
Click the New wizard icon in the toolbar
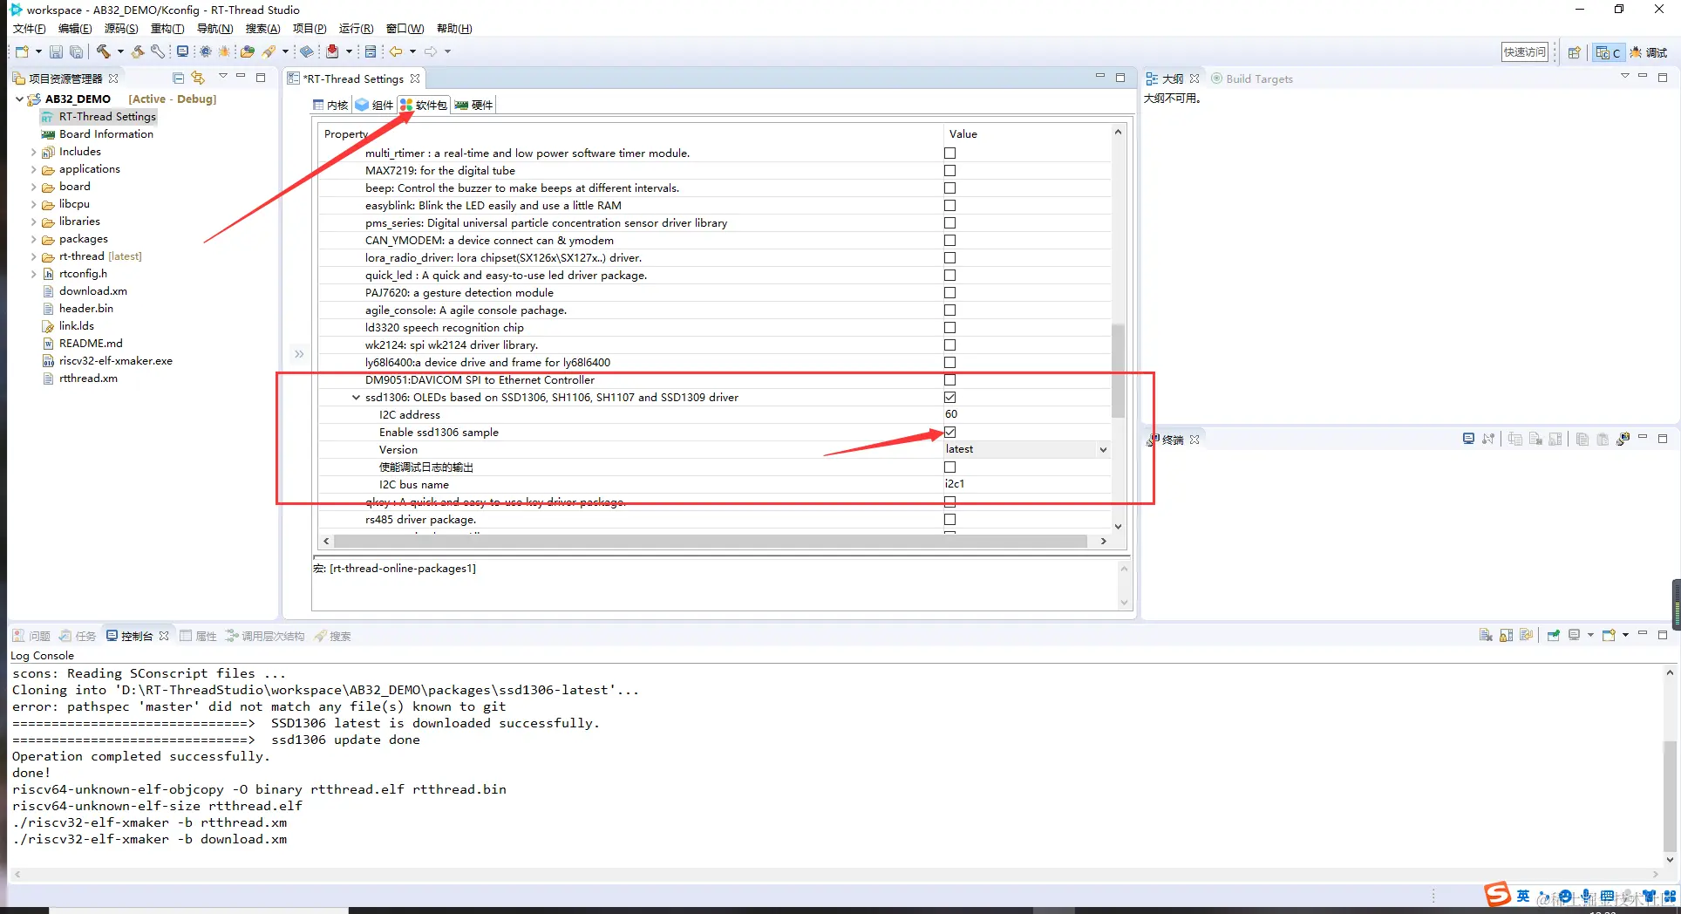[23, 52]
